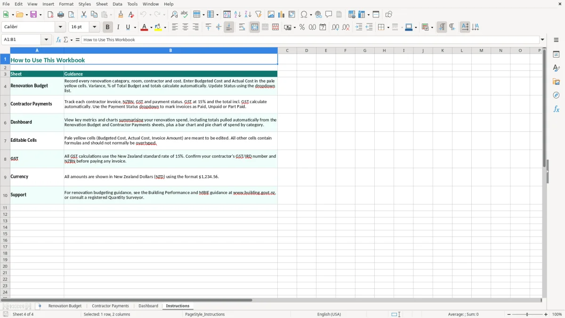
Task: Expand the formula bar input line
Action: (542, 40)
